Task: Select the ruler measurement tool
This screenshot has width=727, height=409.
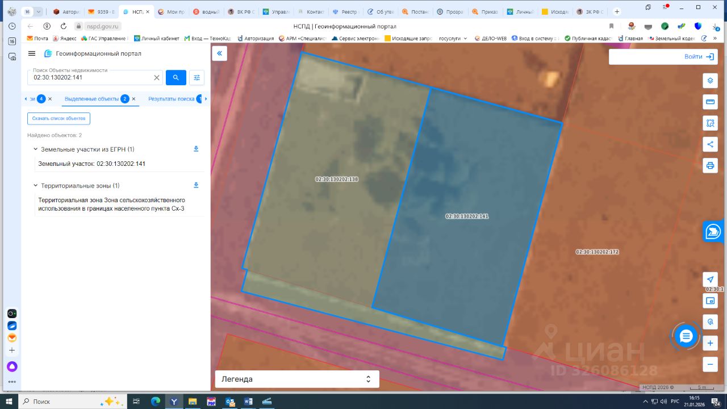Action: (x=710, y=102)
